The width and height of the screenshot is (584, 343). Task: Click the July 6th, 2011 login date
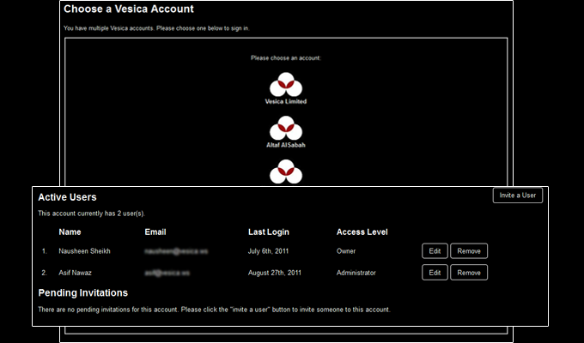coord(268,251)
